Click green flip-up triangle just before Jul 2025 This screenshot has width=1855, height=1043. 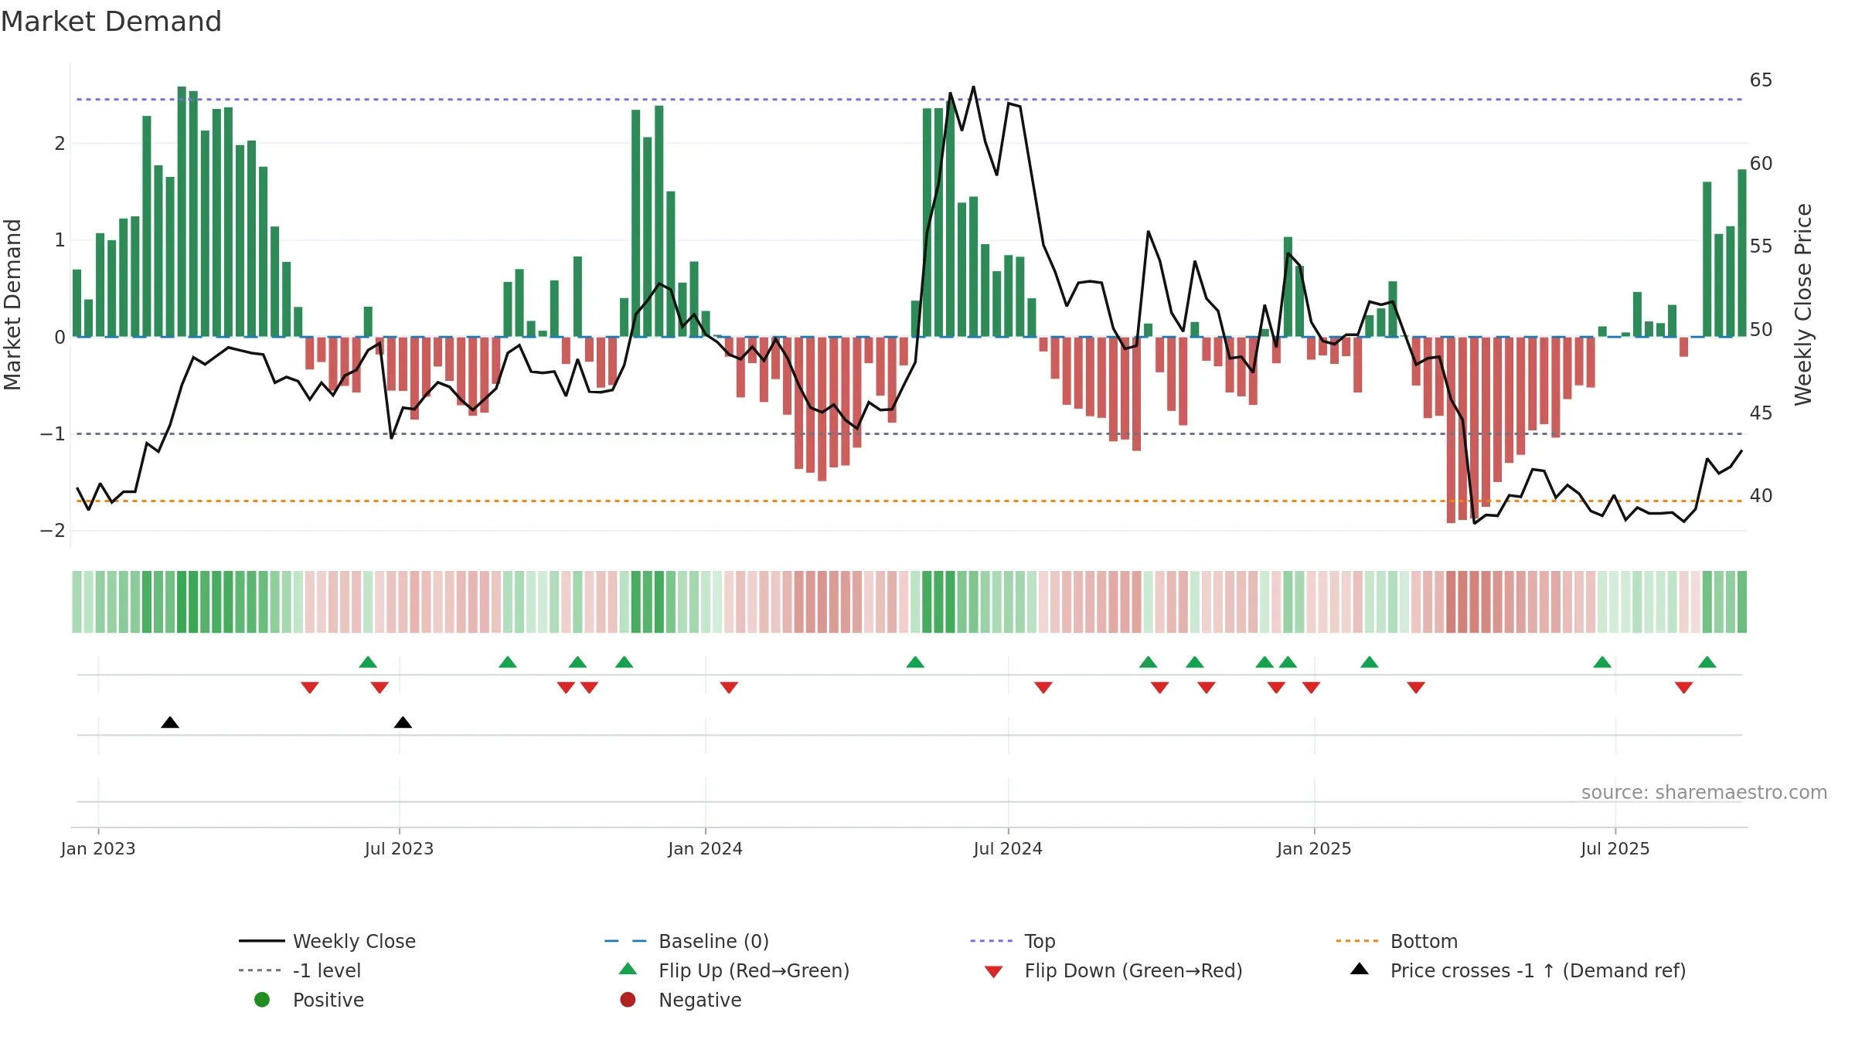pyautogui.click(x=1602, y=662)
